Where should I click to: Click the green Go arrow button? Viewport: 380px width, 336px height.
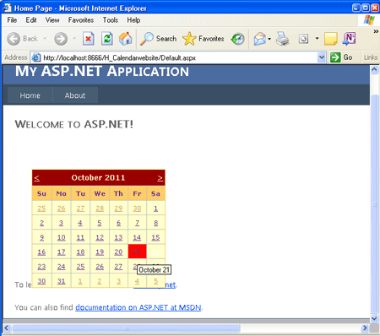click(335, 57)
